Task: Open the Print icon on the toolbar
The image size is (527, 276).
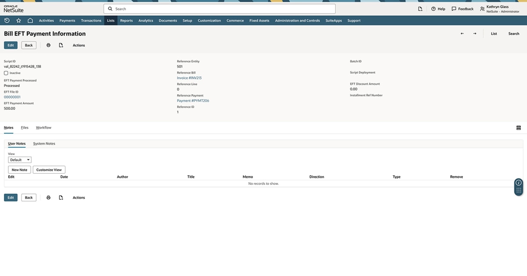Action: (x=48, y=45)
